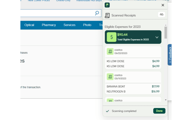The width and height of the screenshot is (192, 120).
Task: Close the scanned receipts panel
Action: [x=163, y=5]
